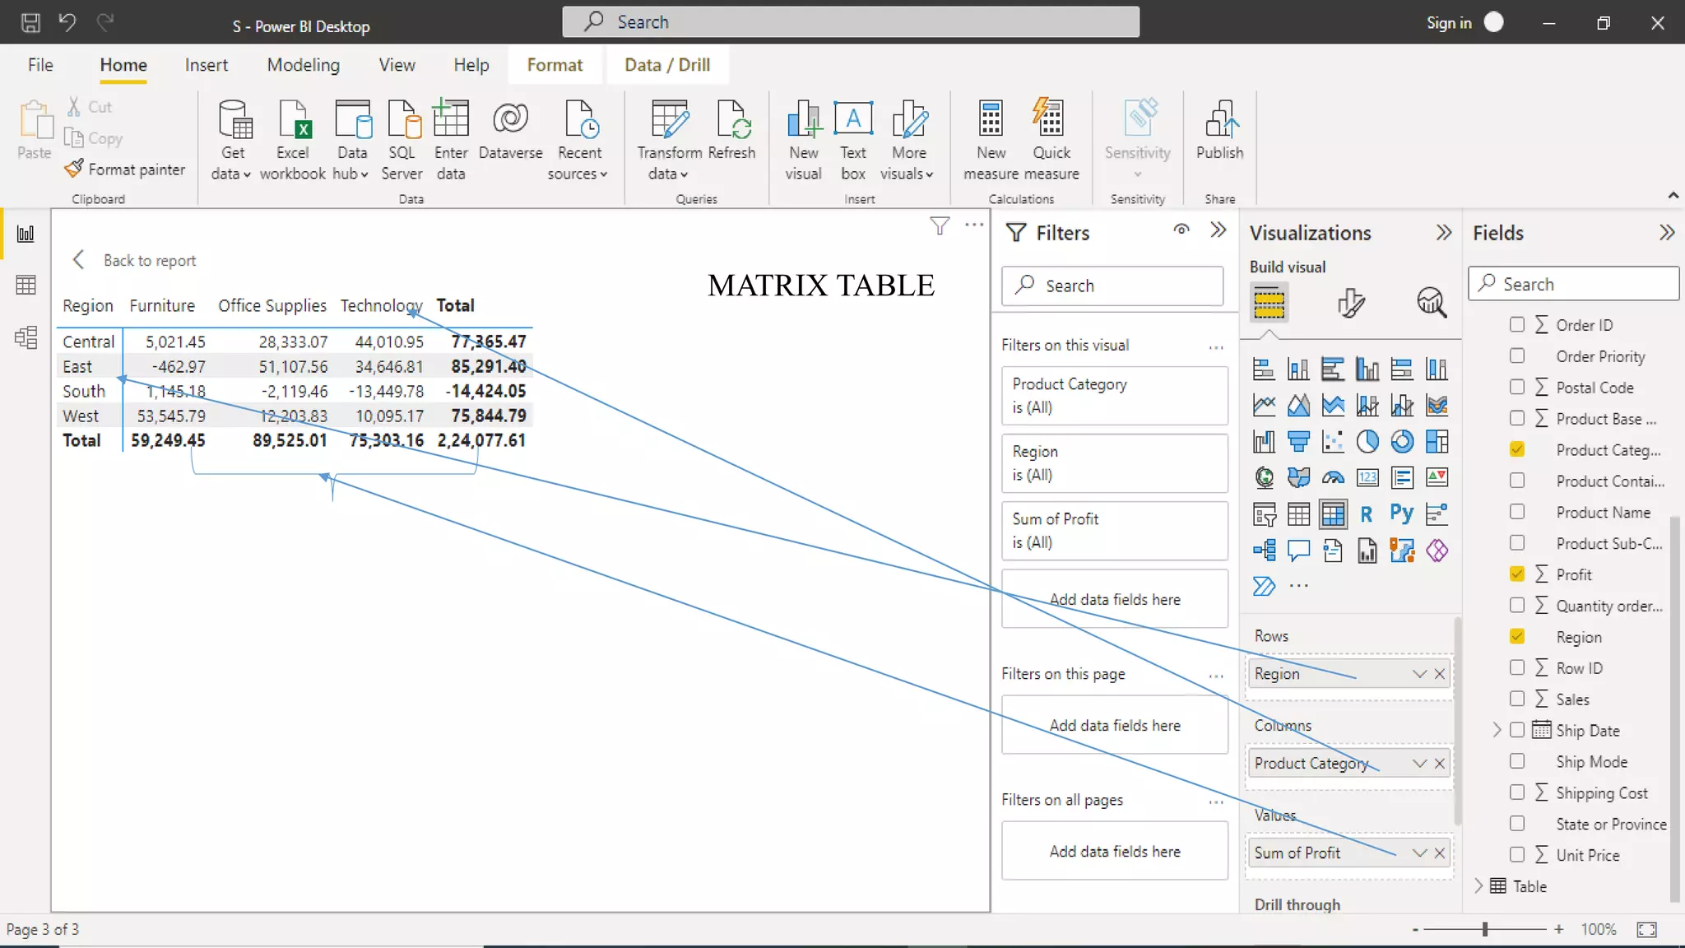
Task: Open Region field dropdown in Rows
Action: pos(1419,674)
